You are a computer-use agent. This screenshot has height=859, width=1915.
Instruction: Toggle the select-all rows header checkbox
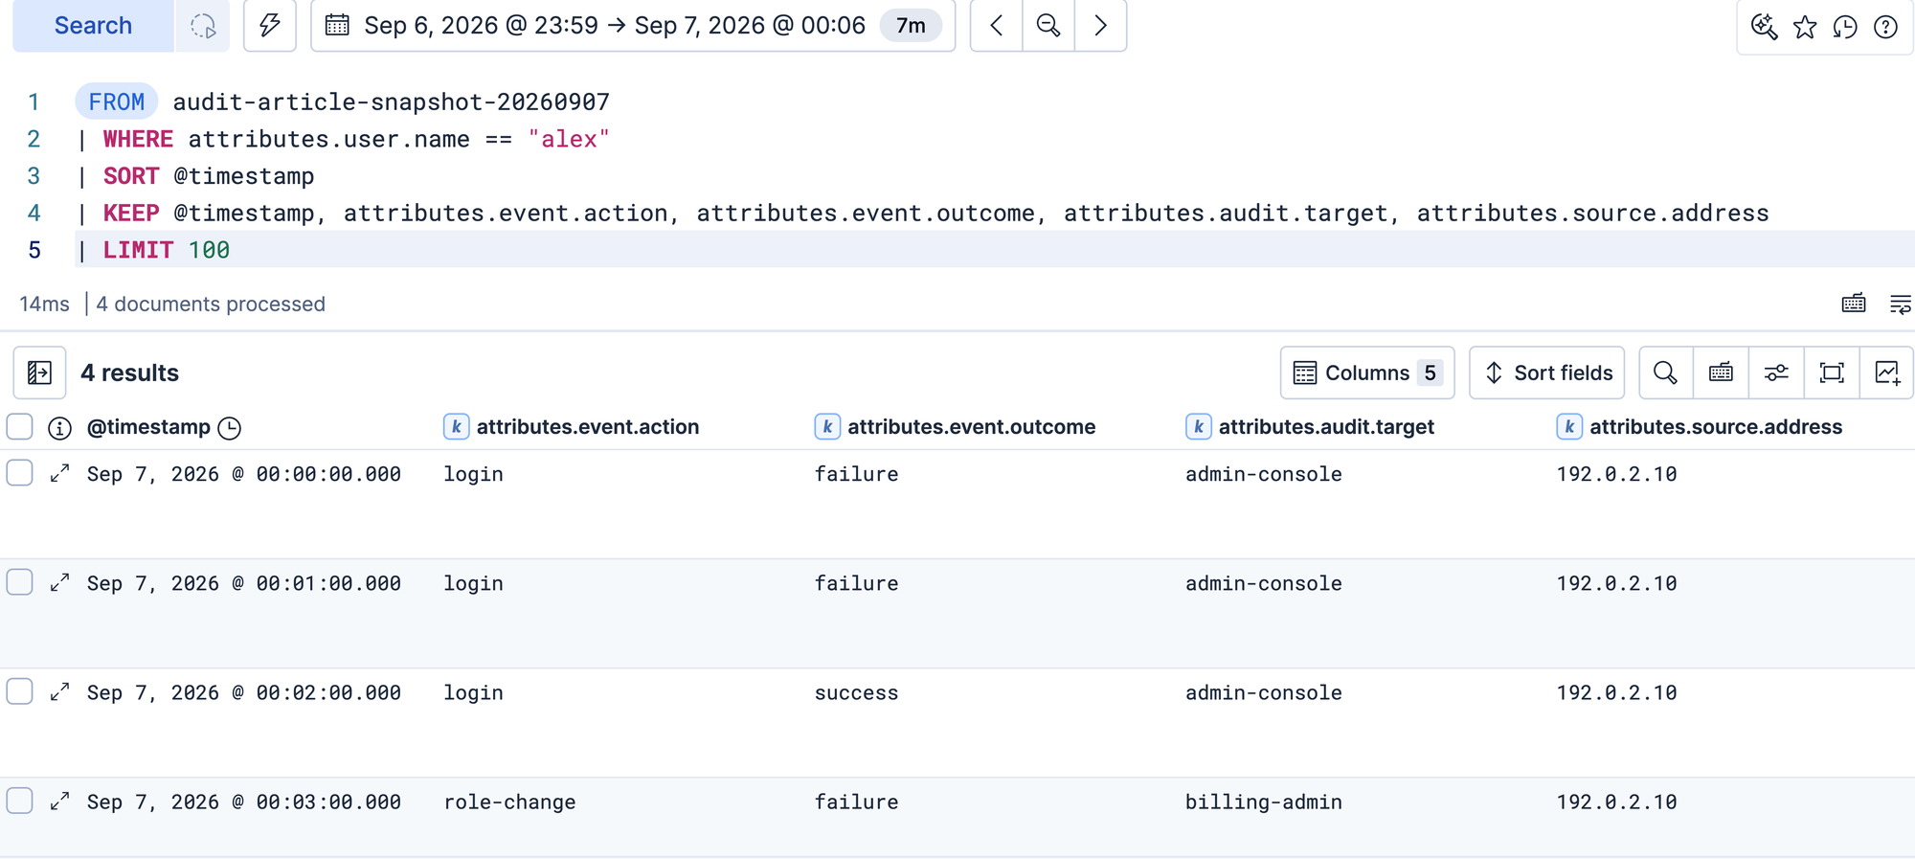pos(20,426)
